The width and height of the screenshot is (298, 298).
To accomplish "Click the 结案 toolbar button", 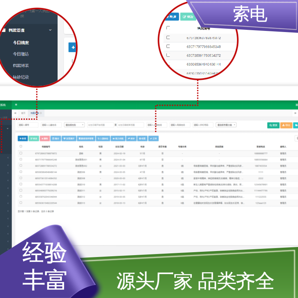I will (142, 139).
